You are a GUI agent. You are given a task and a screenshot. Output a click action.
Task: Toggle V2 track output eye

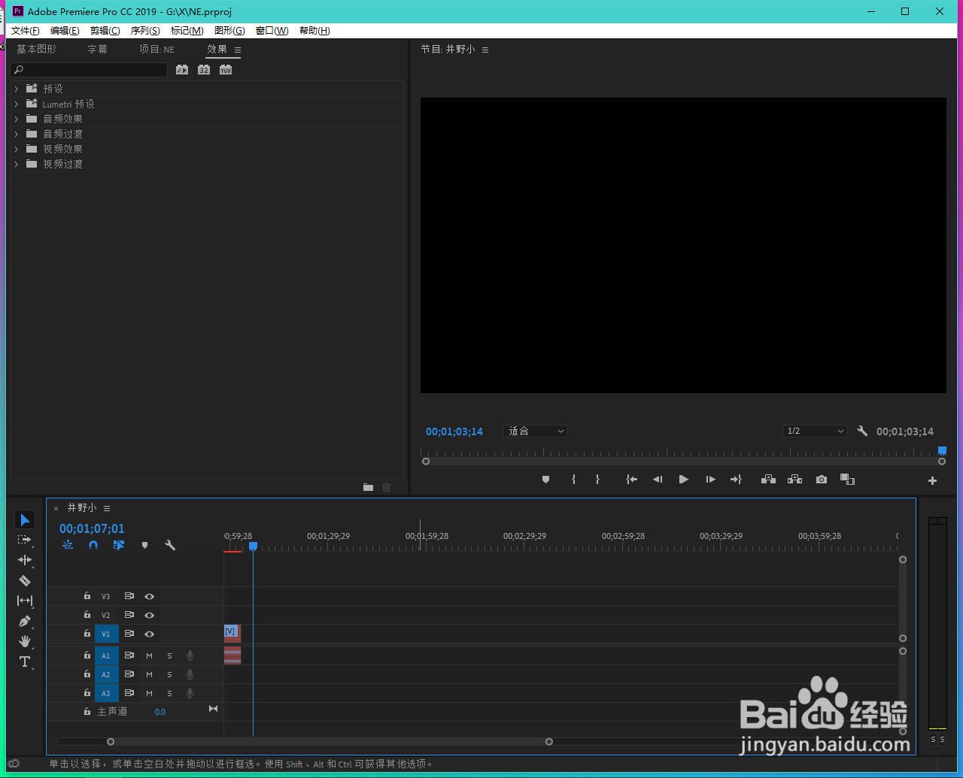149,615
